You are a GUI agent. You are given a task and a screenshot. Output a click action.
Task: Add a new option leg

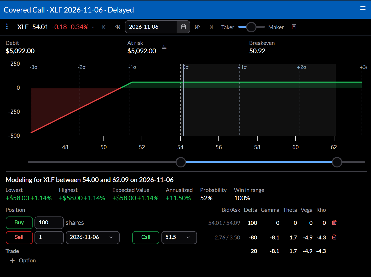click(x=23, y=261)
